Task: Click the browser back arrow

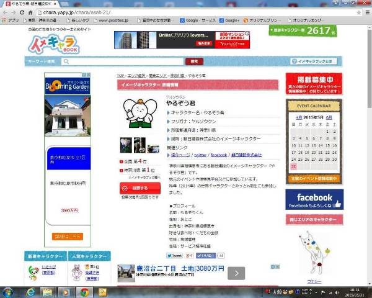Action: (5, 12)
